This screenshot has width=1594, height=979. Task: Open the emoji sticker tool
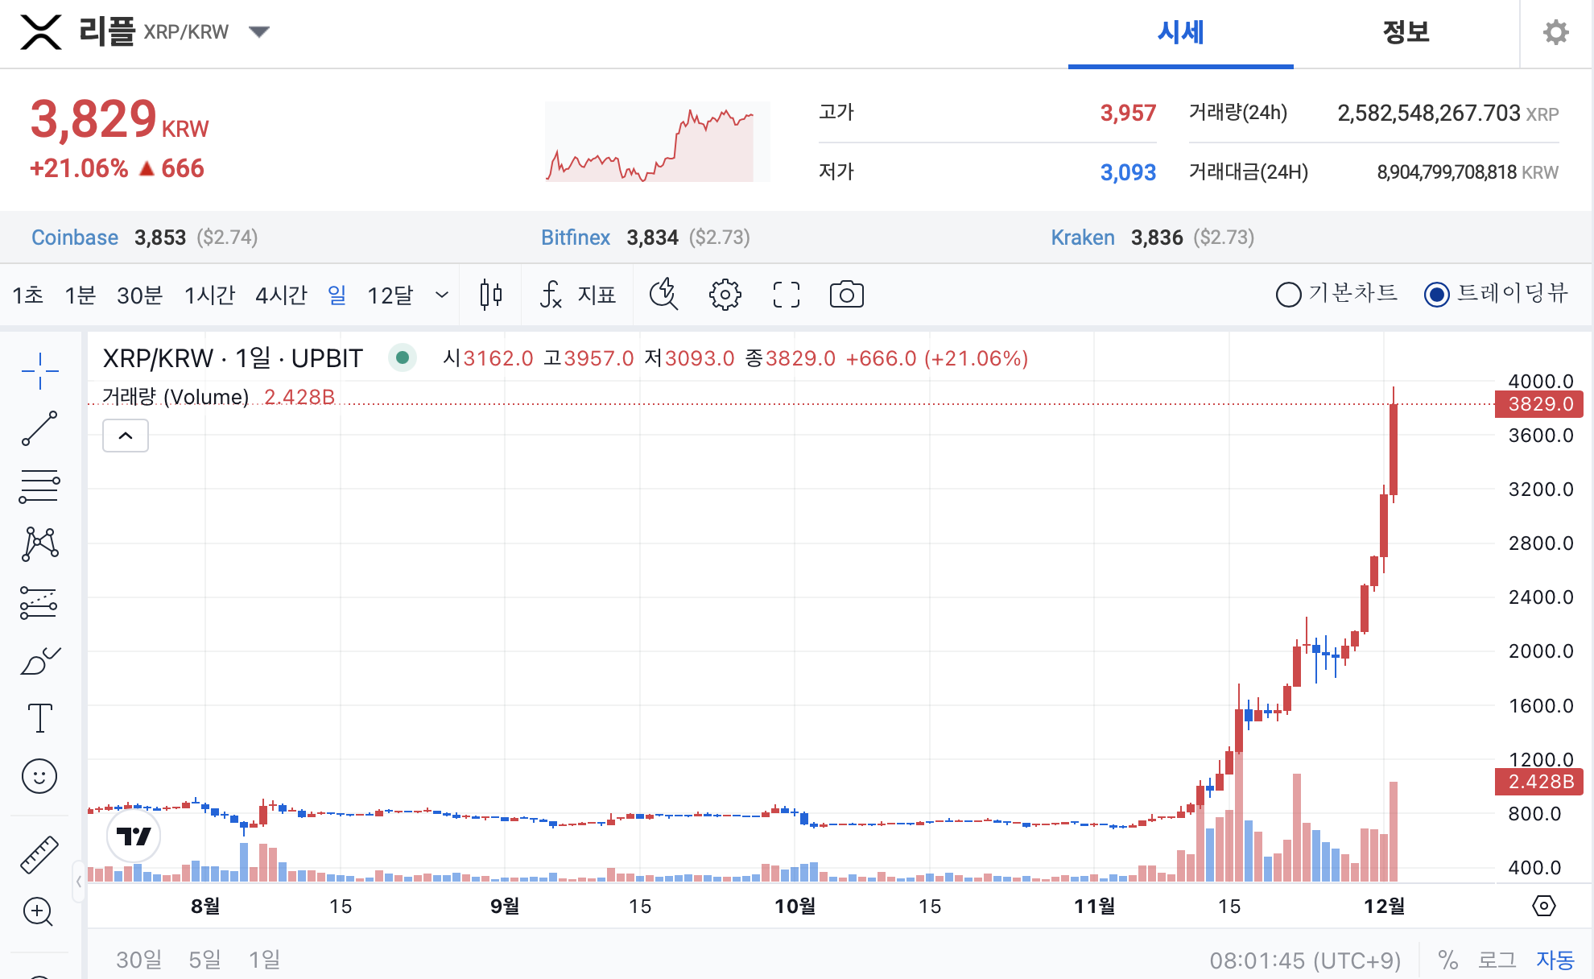pyautogui.click(x=39, y=776)
